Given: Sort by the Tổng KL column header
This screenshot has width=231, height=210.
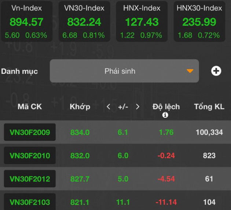Looking at the screenshot, I should tap(209, 106).
